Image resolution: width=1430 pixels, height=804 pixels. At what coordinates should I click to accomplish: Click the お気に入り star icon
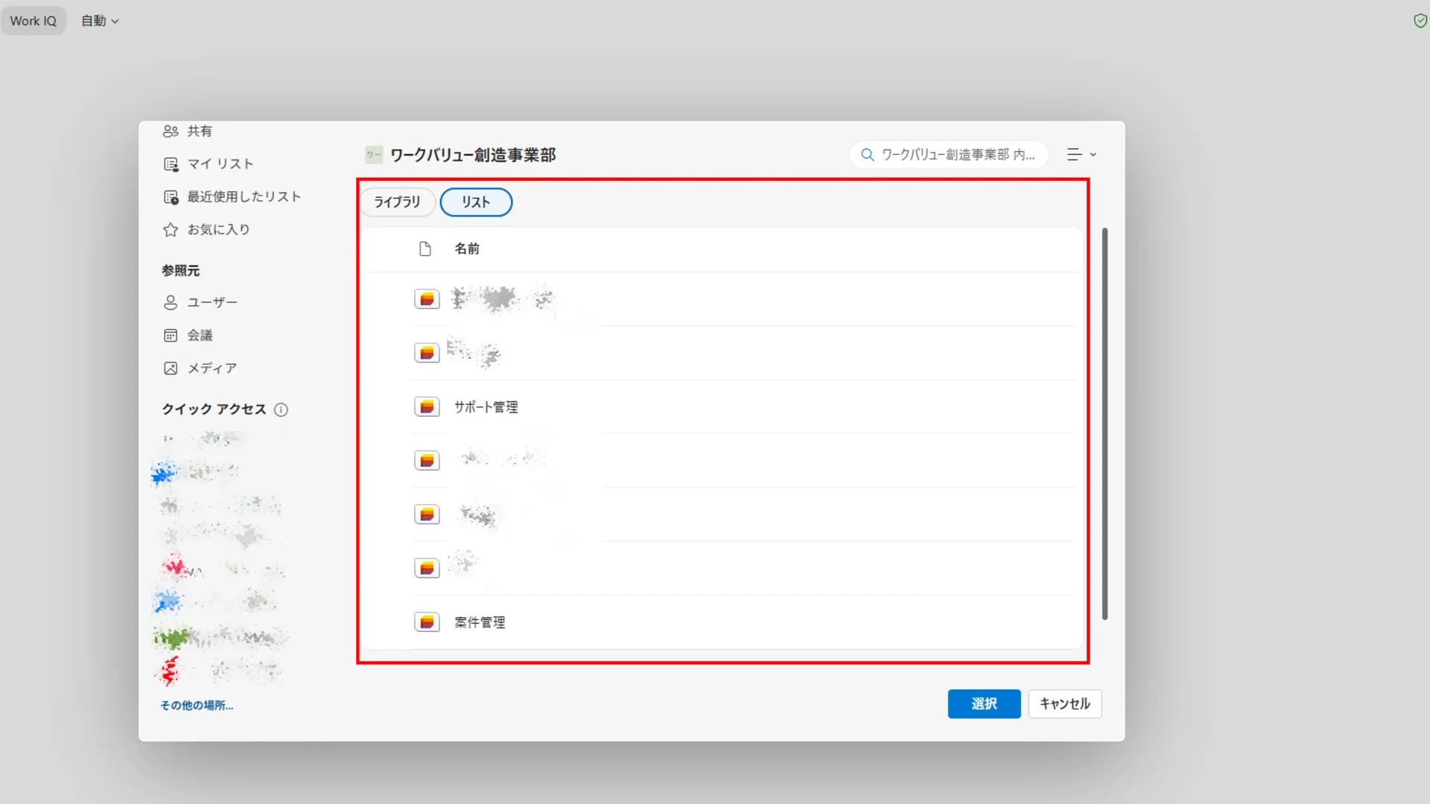click(171, 229)
